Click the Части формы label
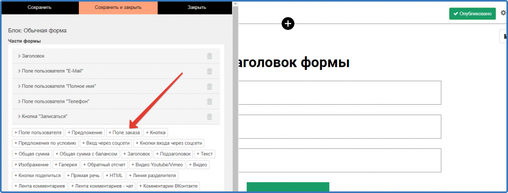This screenshot has height=193, width=508. pos(24,41)
